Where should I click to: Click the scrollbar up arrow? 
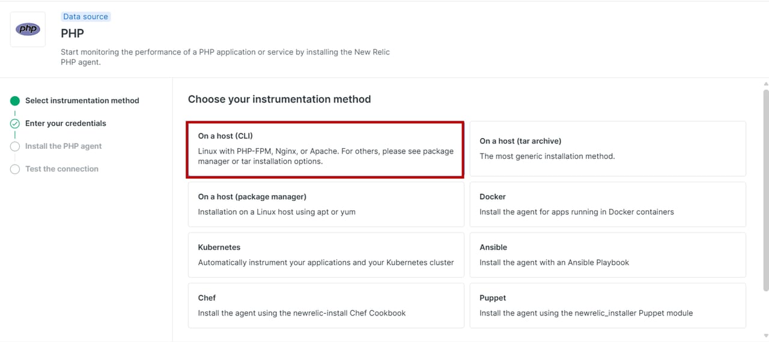(765, 84)
